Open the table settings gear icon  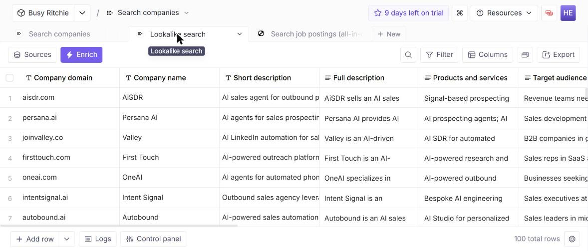(572, 239)
